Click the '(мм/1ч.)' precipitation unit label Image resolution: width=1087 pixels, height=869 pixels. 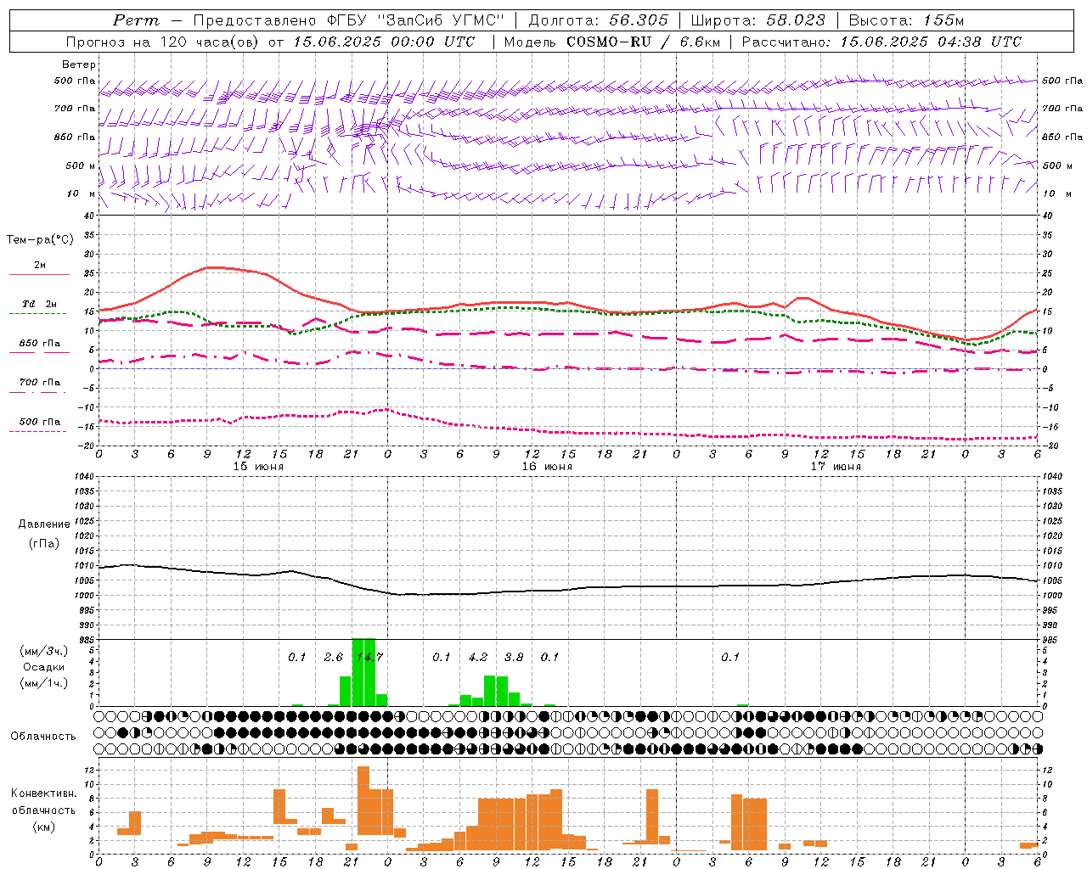coord(44,682)
